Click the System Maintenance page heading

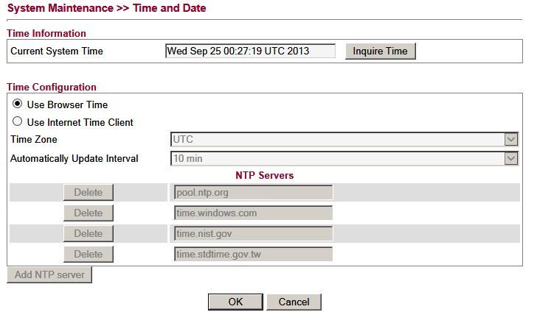click(x=106, y=8)
